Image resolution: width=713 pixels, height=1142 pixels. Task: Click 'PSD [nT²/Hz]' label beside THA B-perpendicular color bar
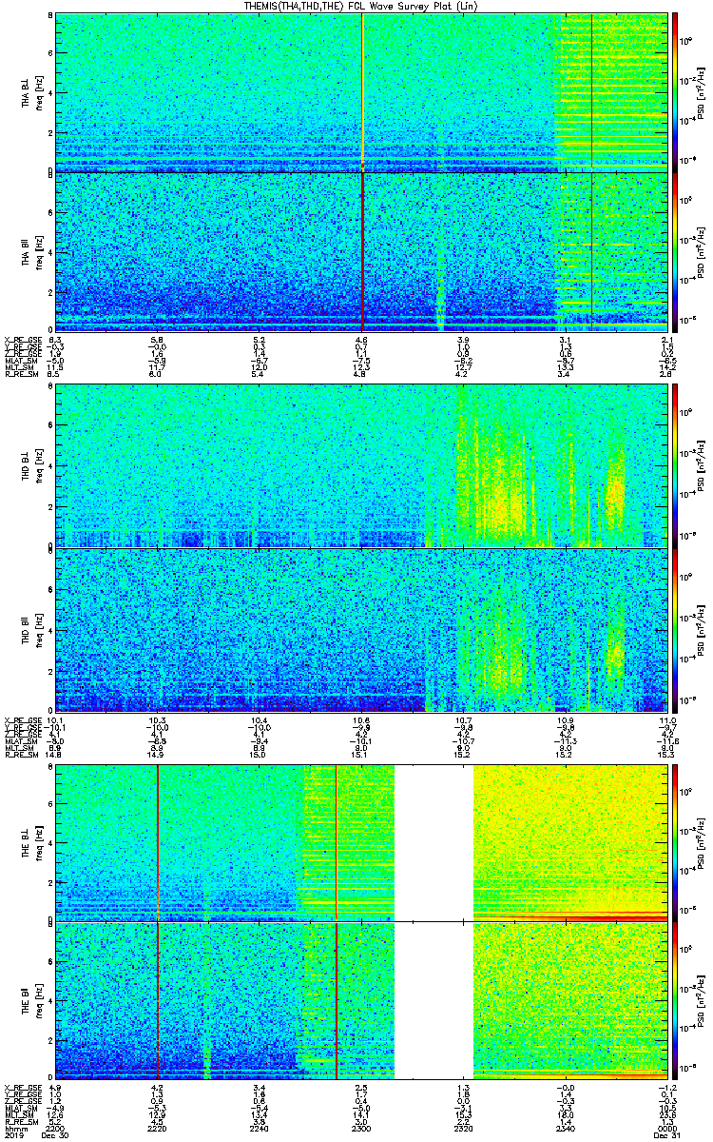(x=702, y=92)
